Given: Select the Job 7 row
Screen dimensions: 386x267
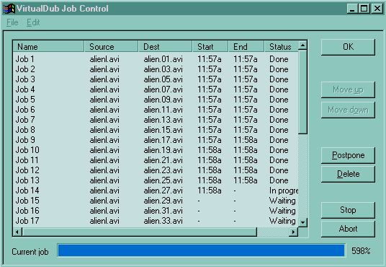Looking at the screenshot, I should (x=156, y=120).
